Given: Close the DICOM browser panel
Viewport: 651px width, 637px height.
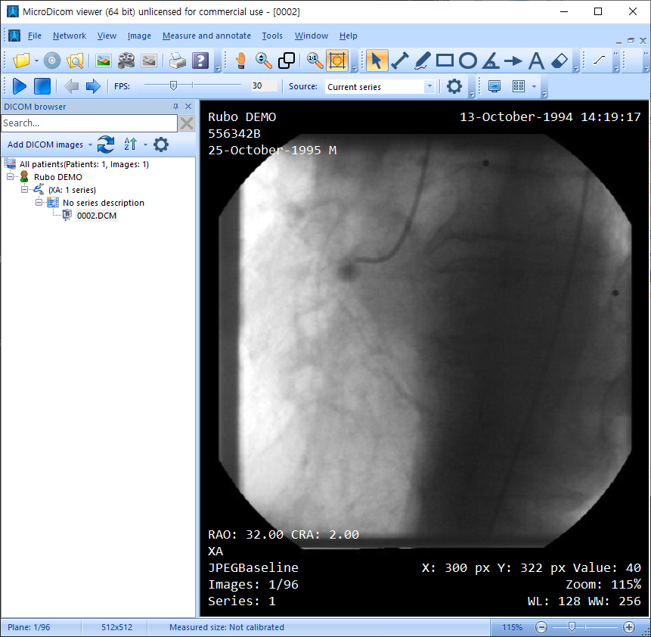Looking at the screenshot, I should click(x=188, y=107).
